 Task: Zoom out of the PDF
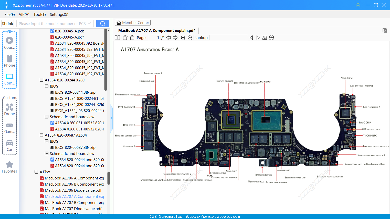tap(190, 38)
